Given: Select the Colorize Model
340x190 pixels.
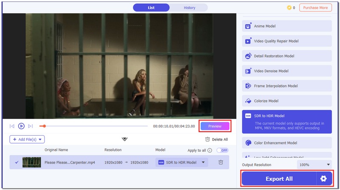Looking at the screenshot, I should (287, 101).
